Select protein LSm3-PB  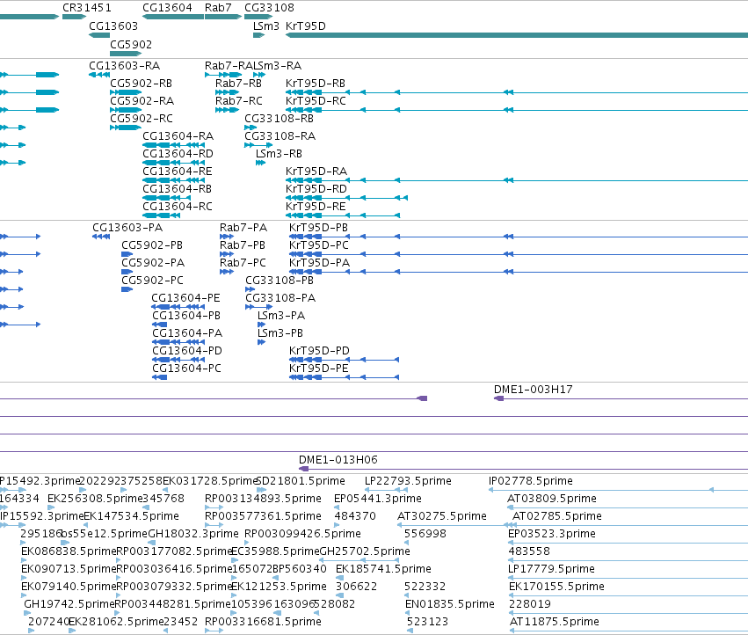point(280,333)
